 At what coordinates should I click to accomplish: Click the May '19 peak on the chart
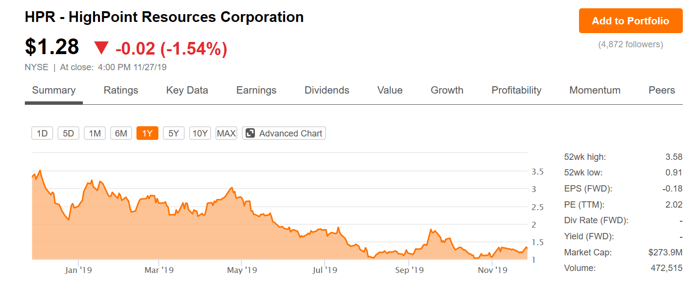[232, 188]
